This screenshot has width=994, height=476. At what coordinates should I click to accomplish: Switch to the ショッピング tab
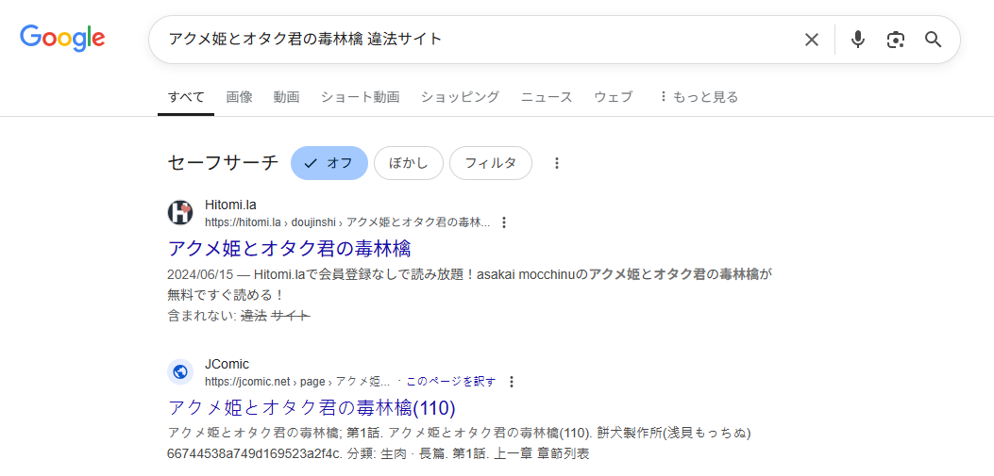pos(461,97)
